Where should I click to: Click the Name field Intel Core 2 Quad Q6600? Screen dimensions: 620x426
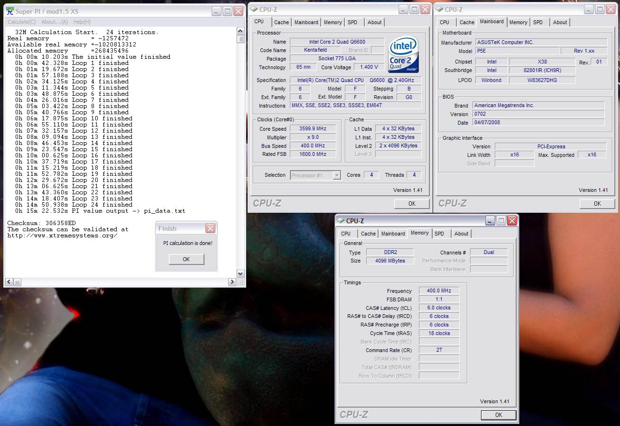tap(337, 42)
